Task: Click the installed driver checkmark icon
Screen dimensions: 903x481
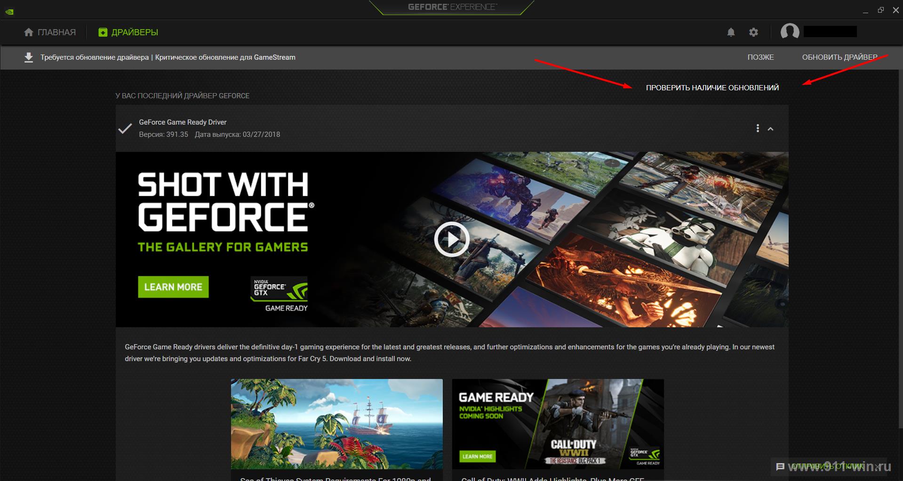Action: click(125, 128)
